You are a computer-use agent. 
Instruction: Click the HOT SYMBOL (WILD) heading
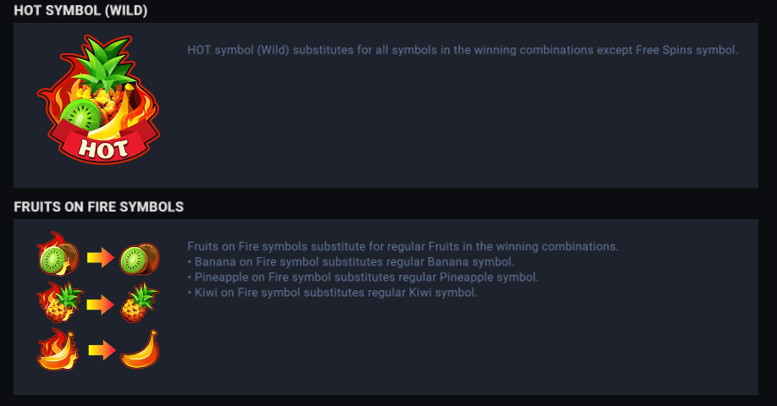[81, 9]
